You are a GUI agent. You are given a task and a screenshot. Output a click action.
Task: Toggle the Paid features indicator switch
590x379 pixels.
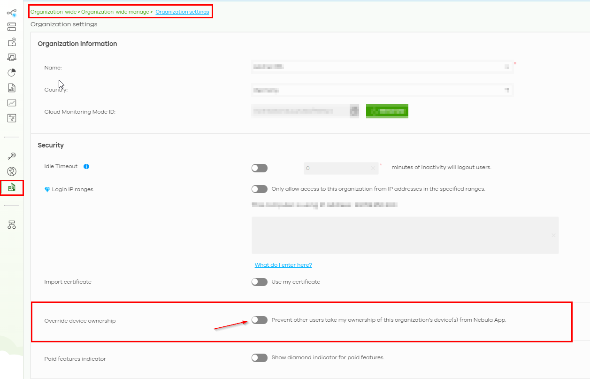point(259,357)
